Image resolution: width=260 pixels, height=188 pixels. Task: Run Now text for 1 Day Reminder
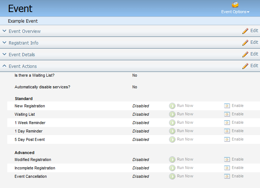coord(185,131)
